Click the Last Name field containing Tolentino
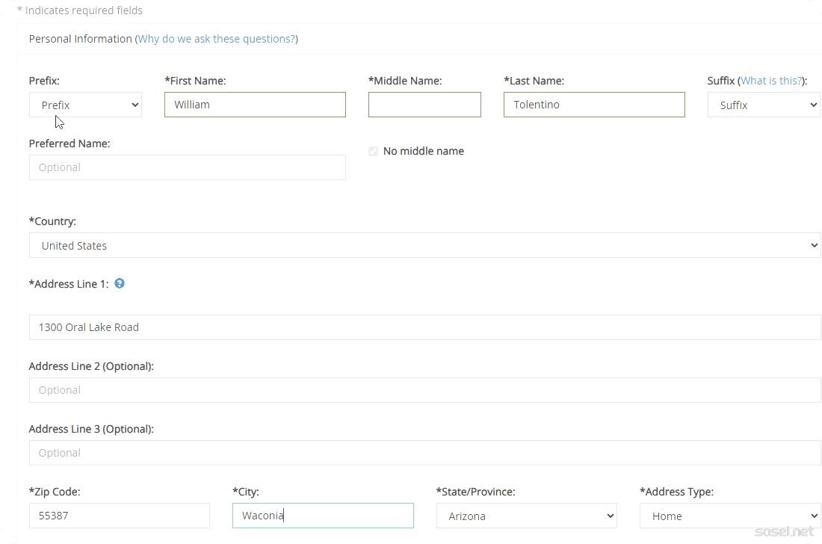822x544 pixels. pyautogui.click(x=594, y=105)
